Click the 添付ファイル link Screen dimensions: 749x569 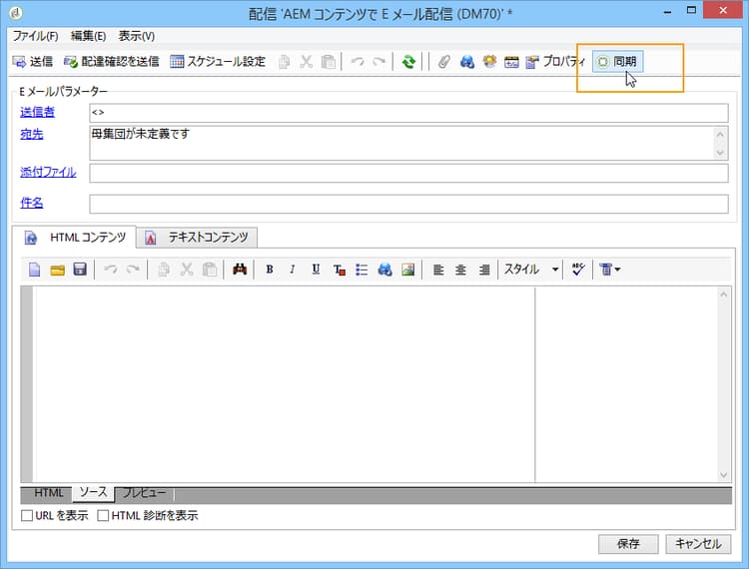pos(48,172)
